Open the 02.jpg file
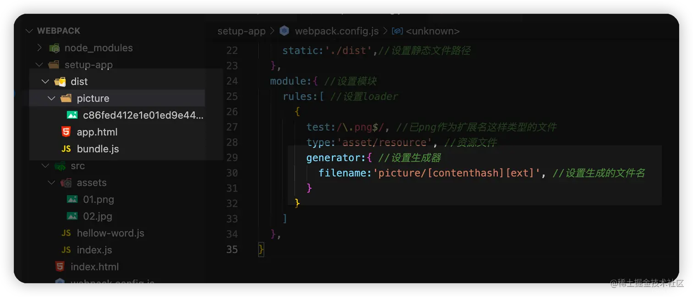 (x=98, y=216)
